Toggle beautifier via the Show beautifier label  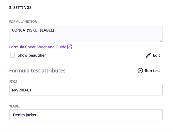coord(32,55)
